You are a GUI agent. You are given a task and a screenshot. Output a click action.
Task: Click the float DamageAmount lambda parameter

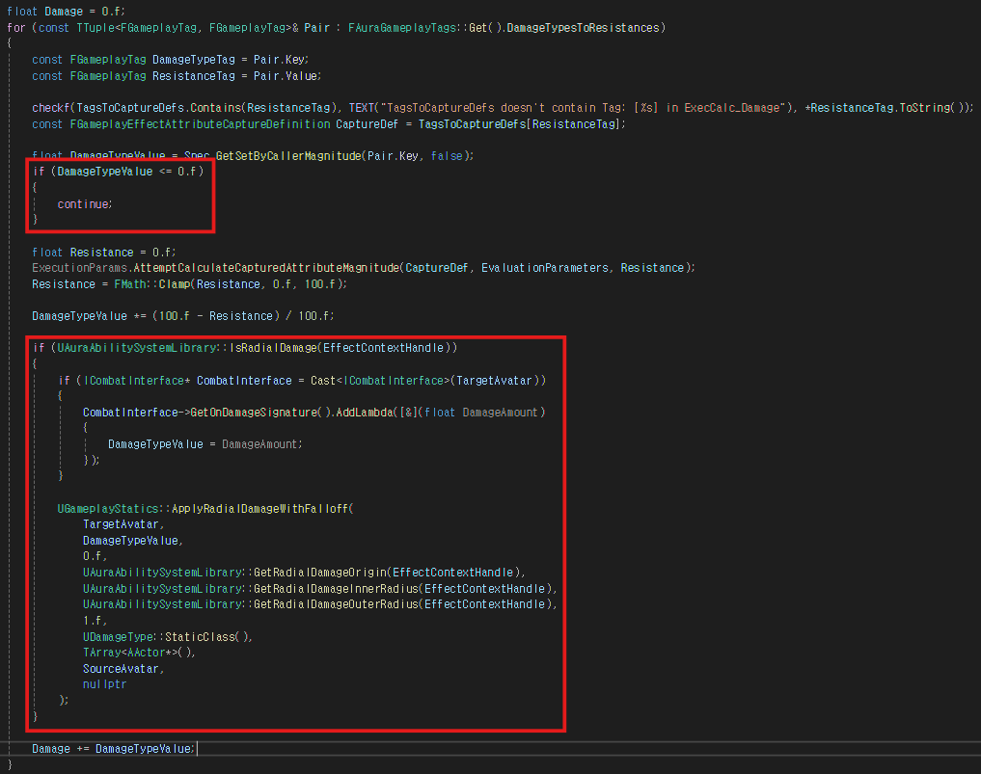point(480,412)
